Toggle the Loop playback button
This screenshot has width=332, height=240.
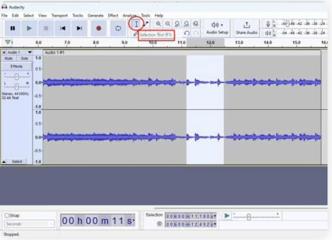(x=118, y=28)
